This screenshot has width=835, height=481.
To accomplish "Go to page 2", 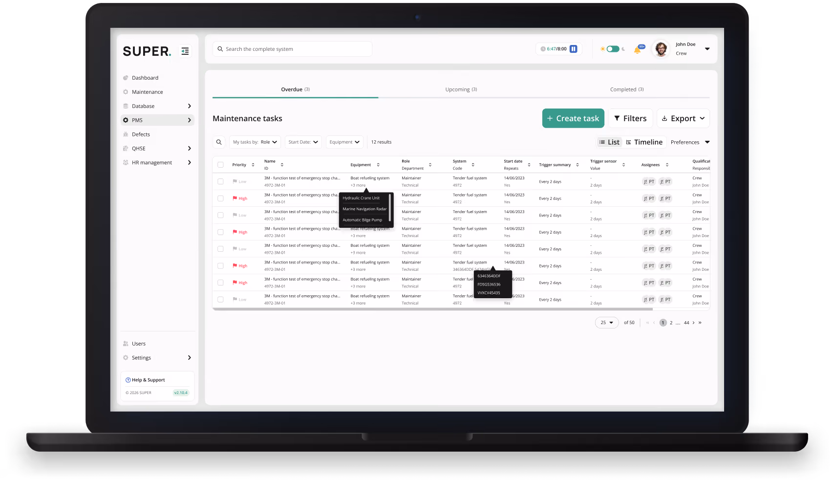I will pyautogui.click(x=671, y=323).
